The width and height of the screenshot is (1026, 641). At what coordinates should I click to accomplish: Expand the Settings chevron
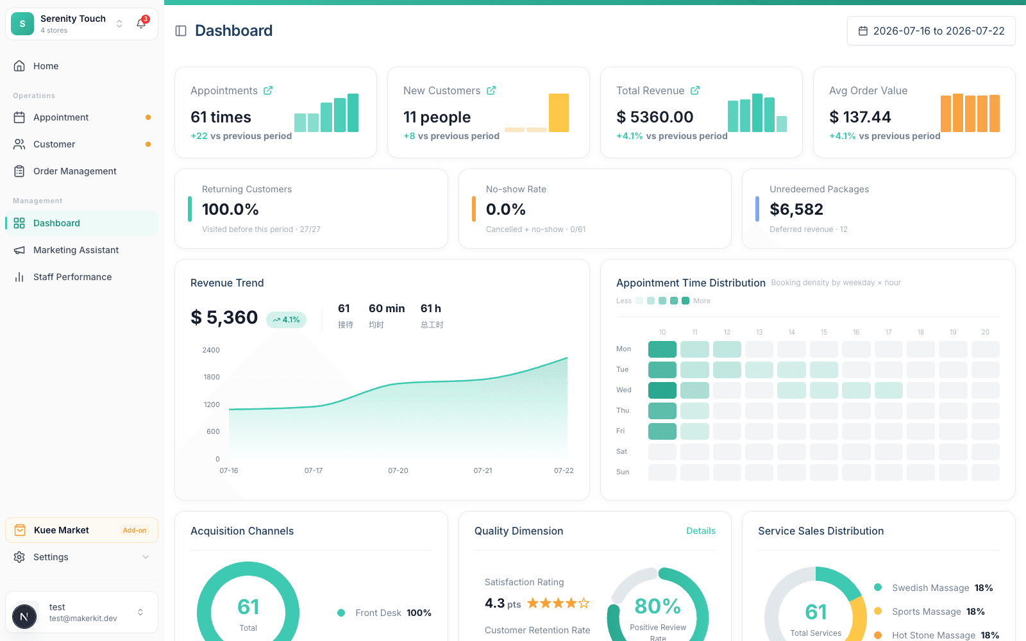pos(146,557)
